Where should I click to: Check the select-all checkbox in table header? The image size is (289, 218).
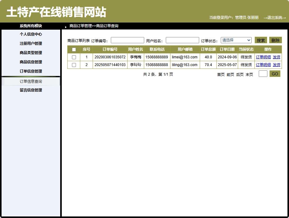coord(74,49)
